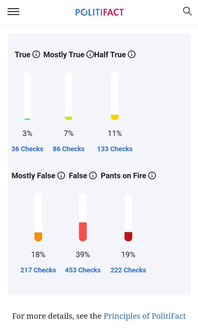The image size is (198, 334).
Task: Open the 36 Checks link
Action: coord(27,149)
